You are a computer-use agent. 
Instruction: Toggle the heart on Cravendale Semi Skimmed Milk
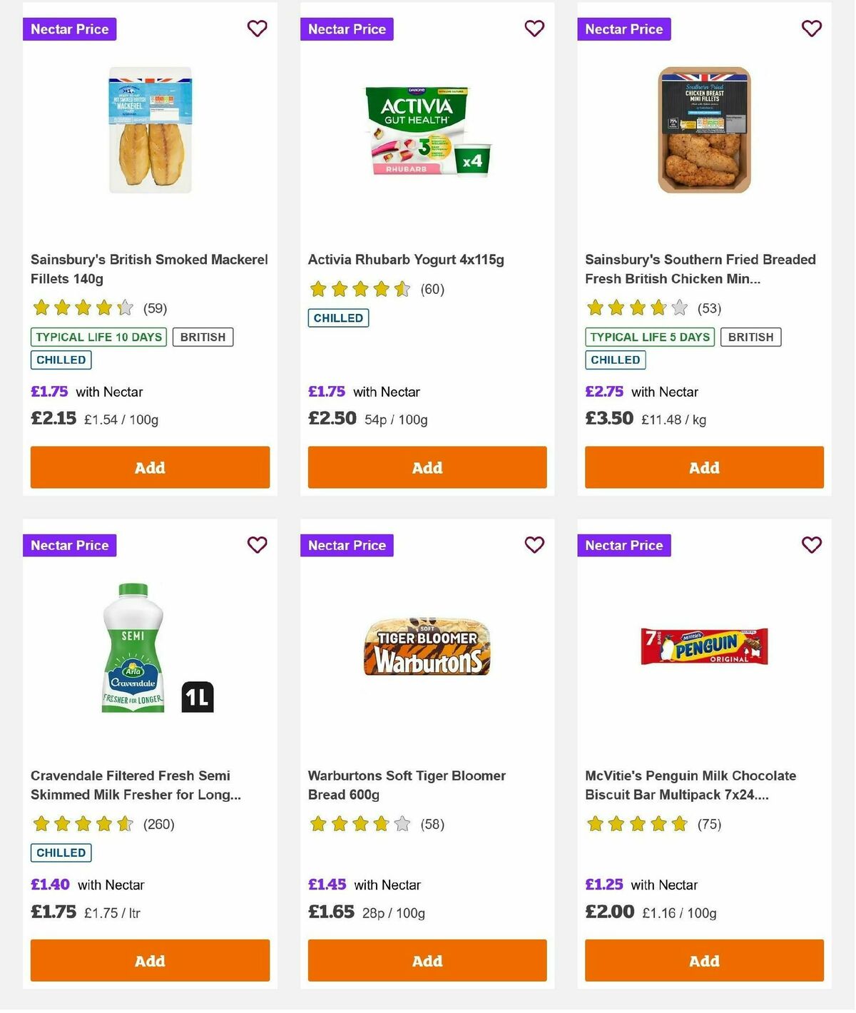tap(257, 544)
